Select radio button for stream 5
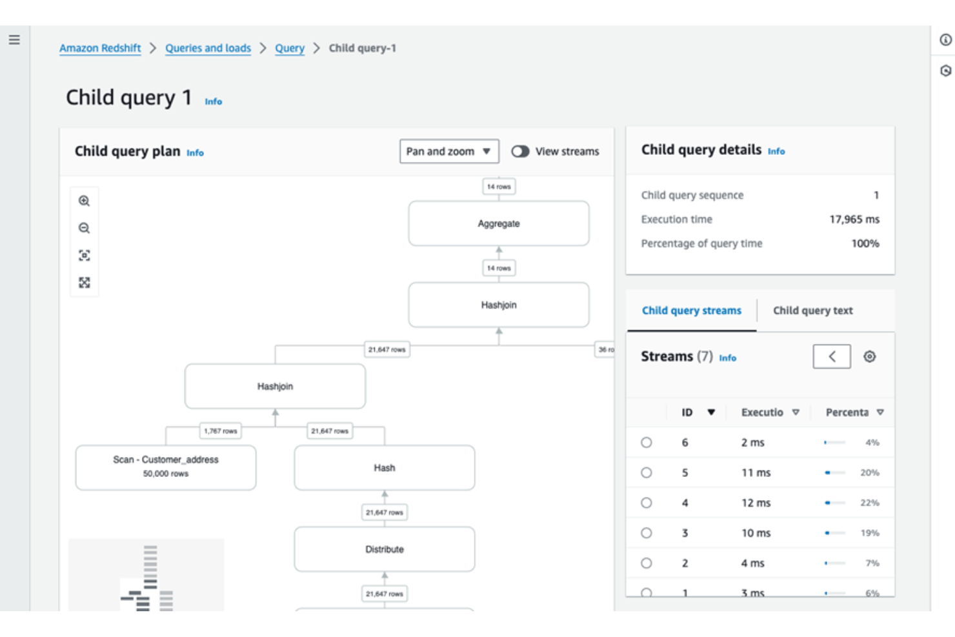 pos(647,472)
